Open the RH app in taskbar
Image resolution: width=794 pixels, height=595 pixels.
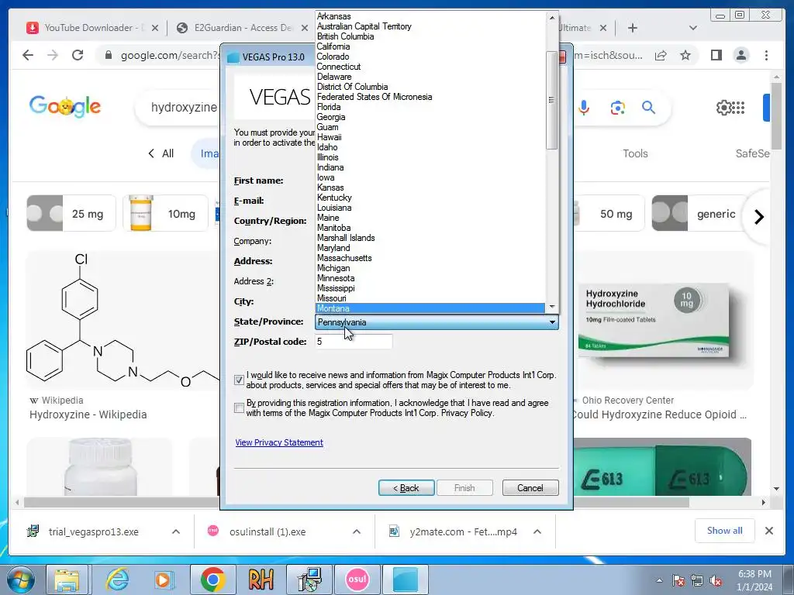[261, 580]
